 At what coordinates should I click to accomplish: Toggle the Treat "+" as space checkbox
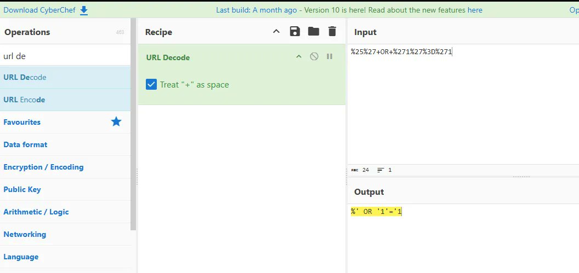[151, 84]
